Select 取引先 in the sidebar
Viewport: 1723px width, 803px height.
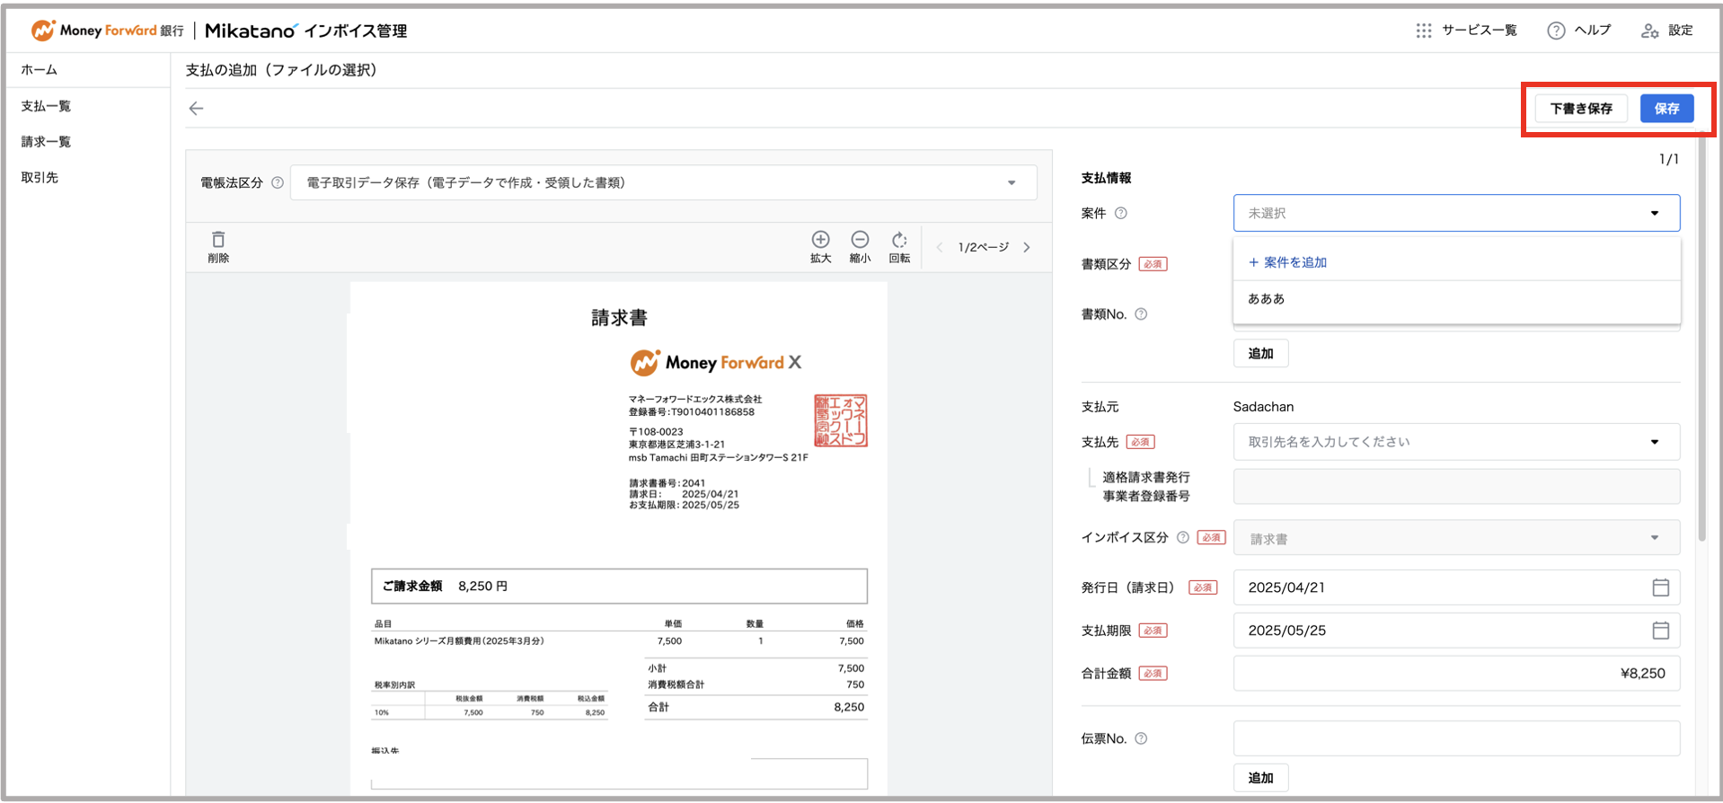click(x=40, y=178)
